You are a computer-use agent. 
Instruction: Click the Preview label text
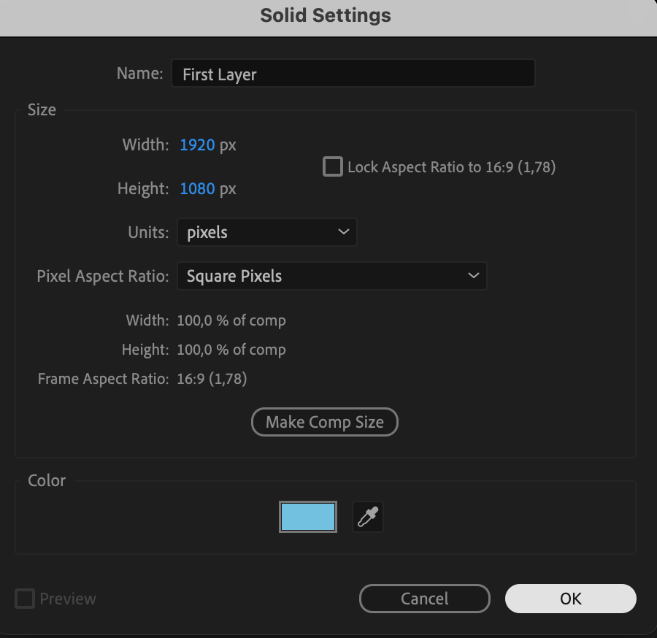68,599
